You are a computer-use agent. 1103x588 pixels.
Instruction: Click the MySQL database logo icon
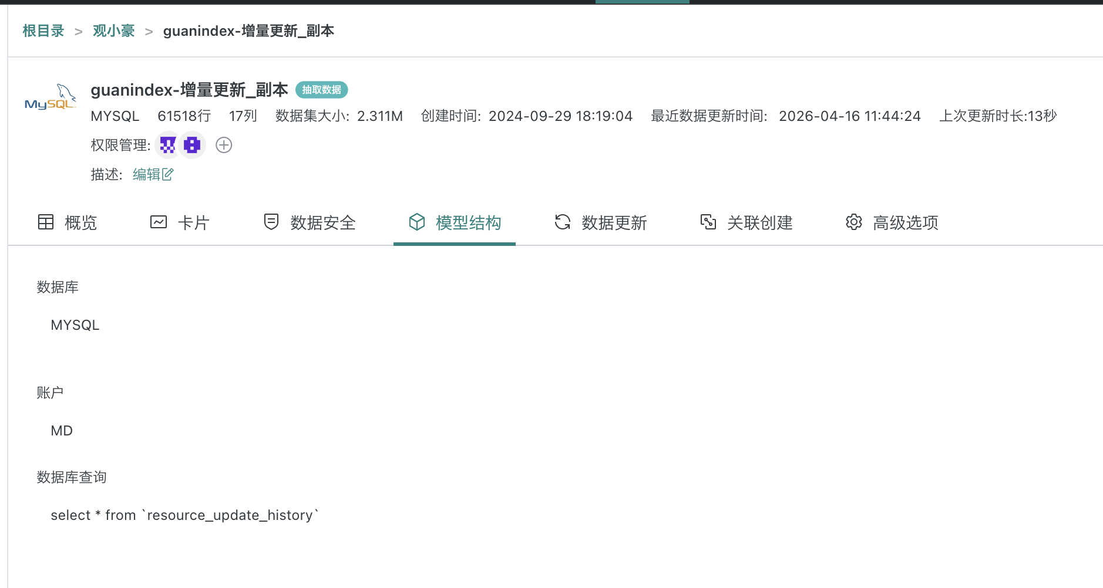(51, 97)
